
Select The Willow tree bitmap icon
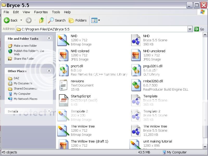(63, 130)
